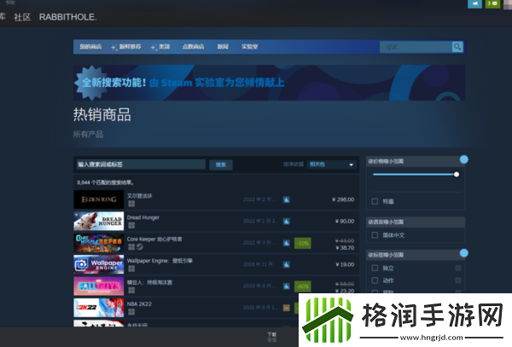Open the Core Keeper game title link
512x347 pixels.
154,239
